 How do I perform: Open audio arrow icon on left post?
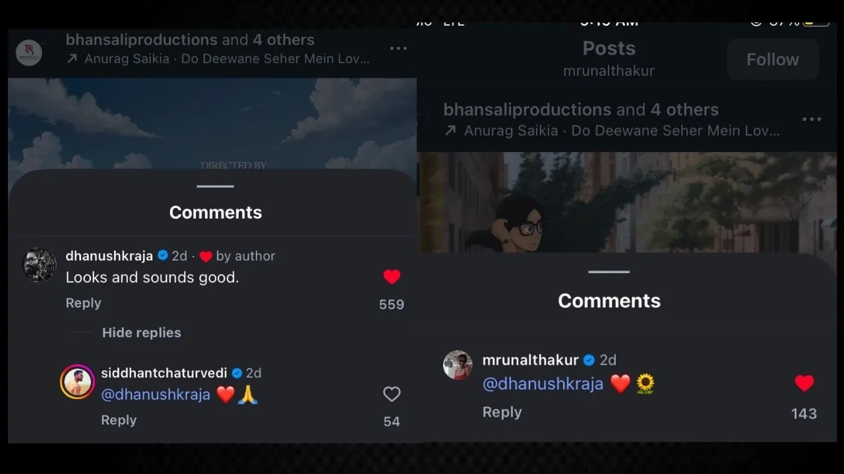(x=72, y=59)
